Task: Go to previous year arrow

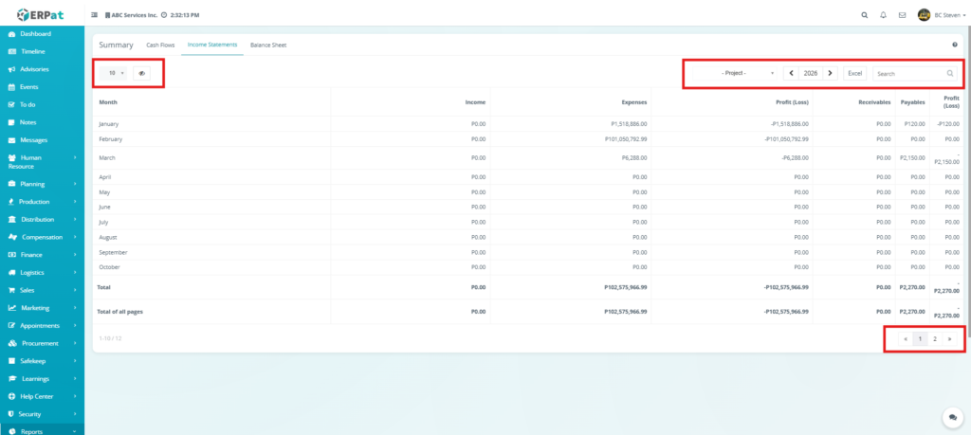Action: pyautogui.click(x=792, y=73)
